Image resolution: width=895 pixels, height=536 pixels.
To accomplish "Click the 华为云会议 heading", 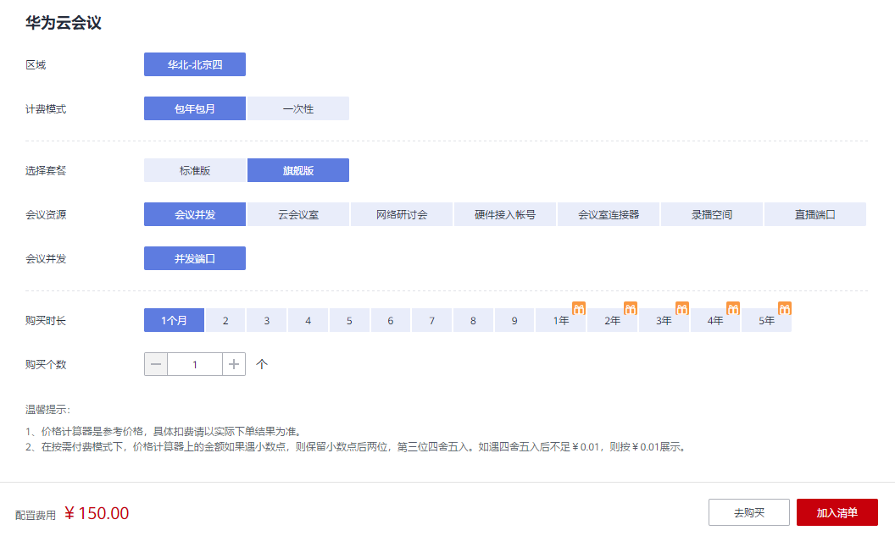I will 64,23.
